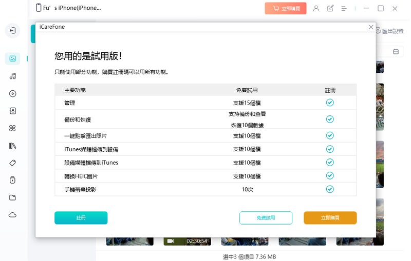Click the 免費試用 column header
The height and width of the screenshot is (261, 411).
(247, 90)
